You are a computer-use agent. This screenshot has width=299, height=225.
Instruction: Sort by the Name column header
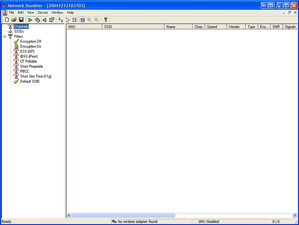click(178, 27)
